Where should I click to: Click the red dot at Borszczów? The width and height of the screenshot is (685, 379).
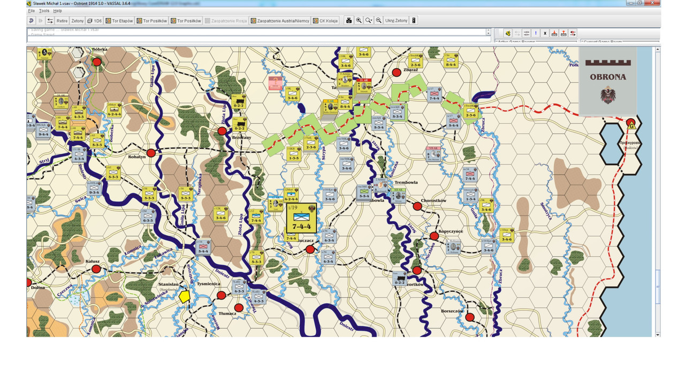tap(469, 317)
